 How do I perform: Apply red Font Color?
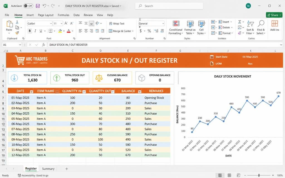(x=68, y=31)
